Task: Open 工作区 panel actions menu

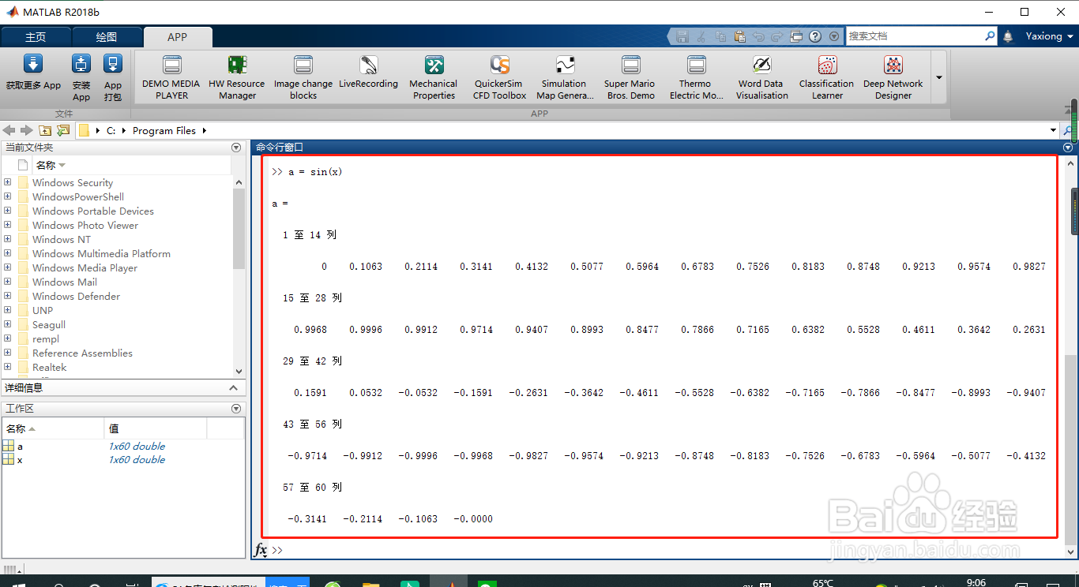Action: [x=235, y=409]
